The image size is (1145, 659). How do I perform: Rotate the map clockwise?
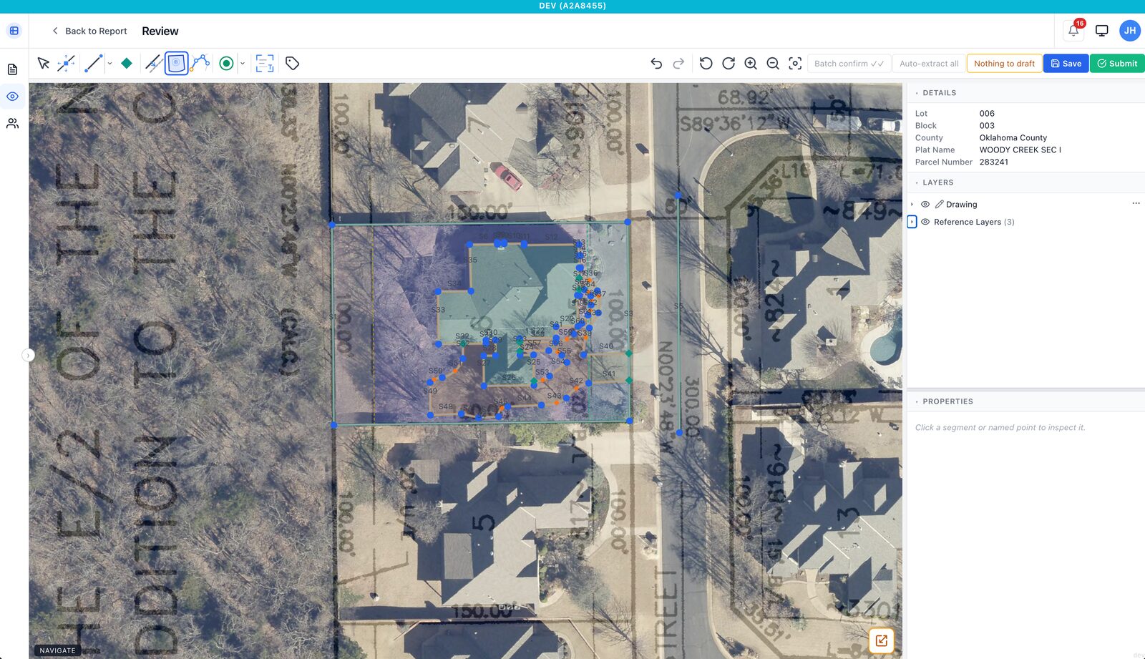(729, 63)
